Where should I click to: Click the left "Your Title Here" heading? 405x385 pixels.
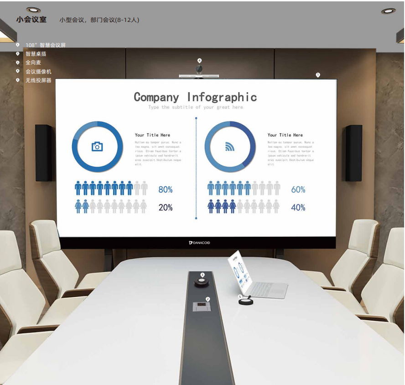point(152,135)
